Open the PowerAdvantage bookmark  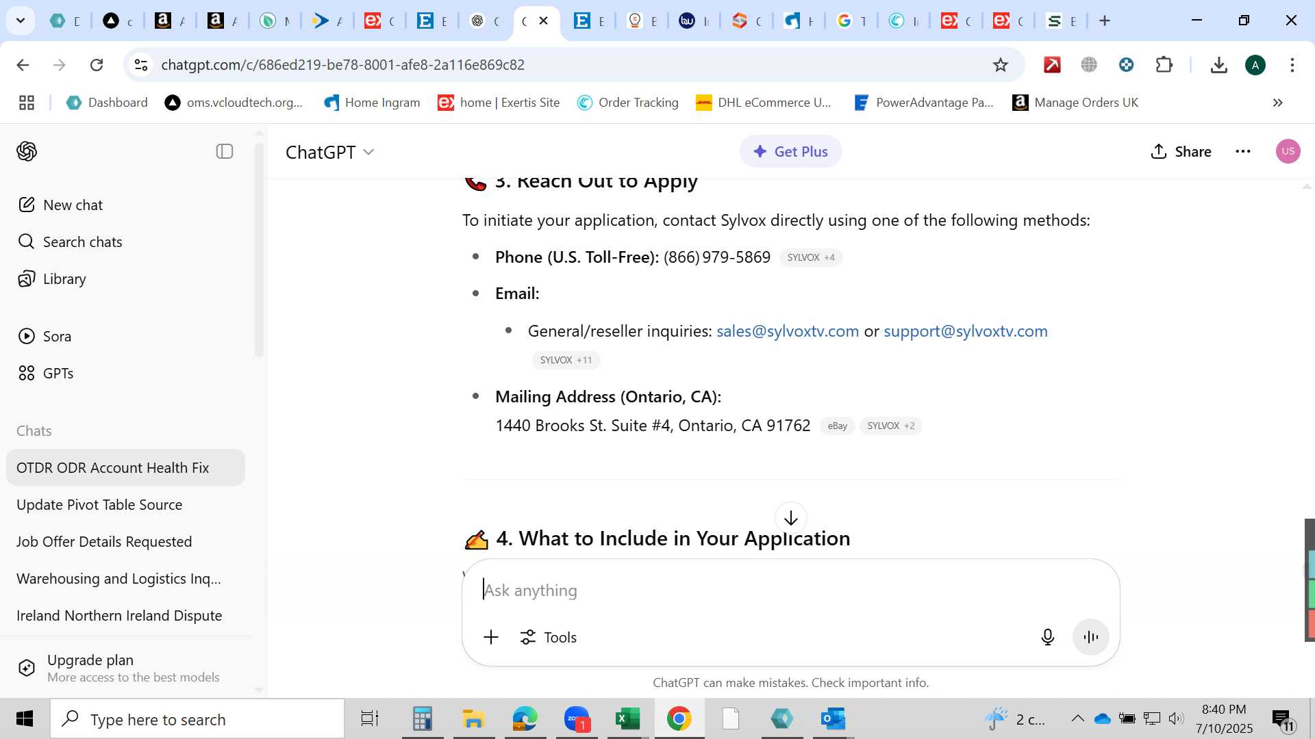(923, 103)
